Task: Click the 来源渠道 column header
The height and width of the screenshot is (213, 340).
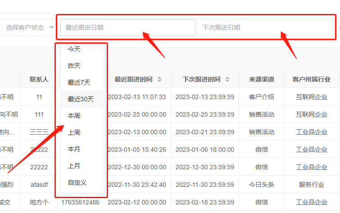Action: point(262,79)
